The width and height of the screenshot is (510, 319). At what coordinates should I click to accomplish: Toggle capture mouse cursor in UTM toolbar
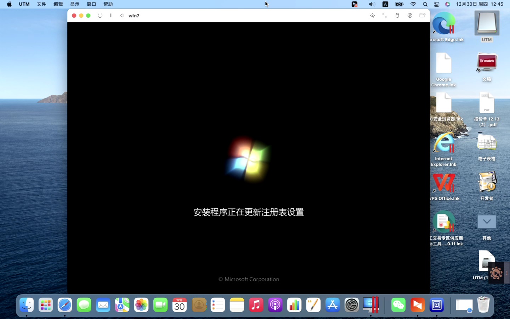pyautogui.click(x=373, y=16)
